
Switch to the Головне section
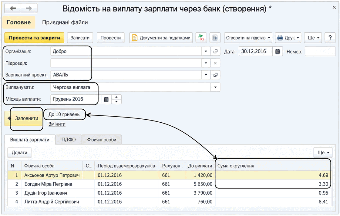point(19,22)
